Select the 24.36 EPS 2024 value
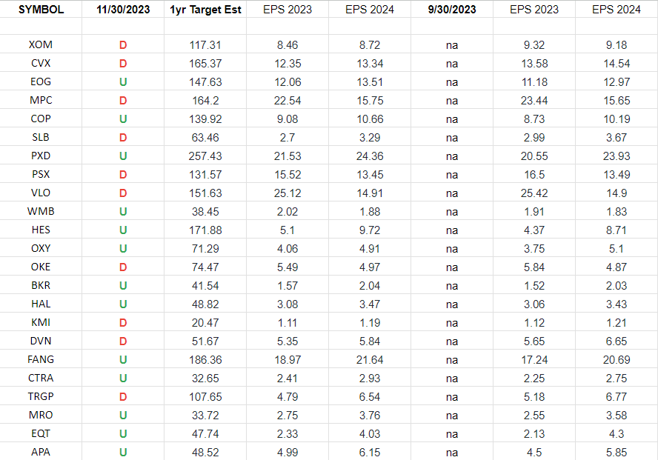 (370, 156)
